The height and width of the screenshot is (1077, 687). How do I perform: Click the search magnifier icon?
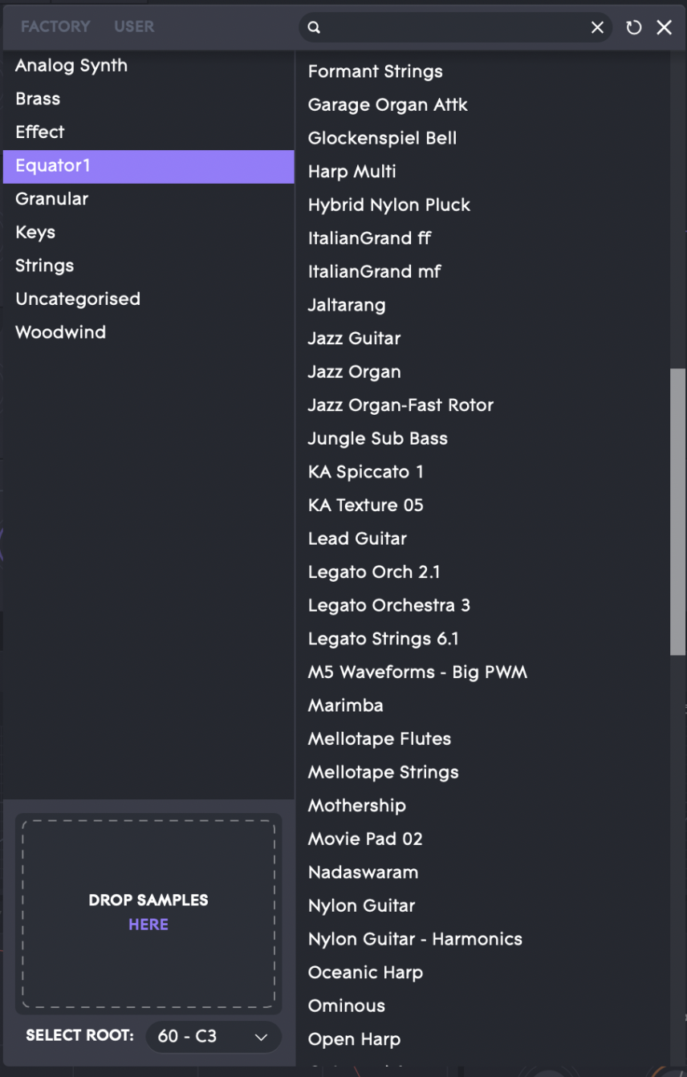point(315,27)
